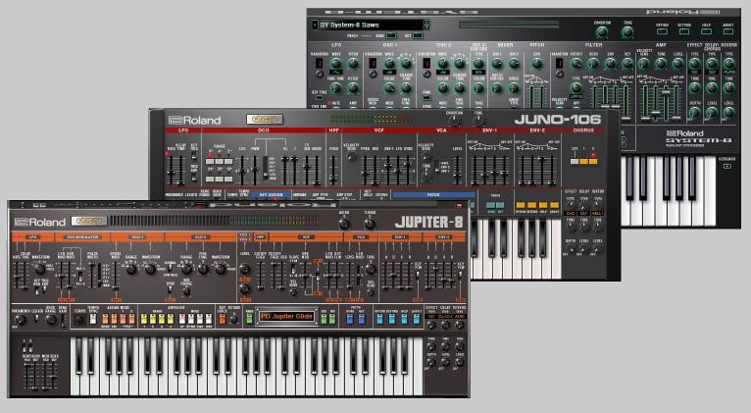Screen dimensions: 751x413
Task: Click the Jupiter-8 Help blue button
Action: (404, 319)
